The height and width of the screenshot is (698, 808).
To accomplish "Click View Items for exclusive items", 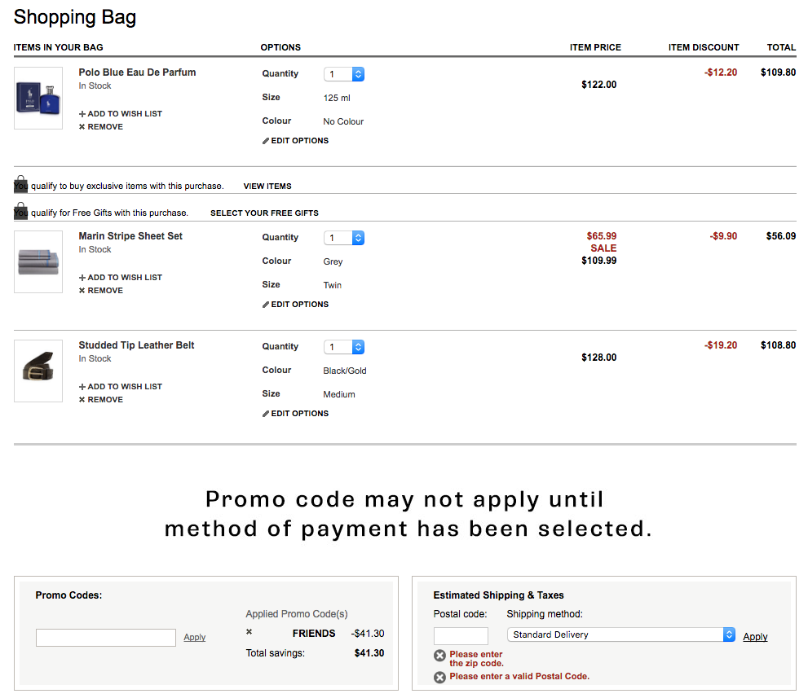I will tap(267, 187).
